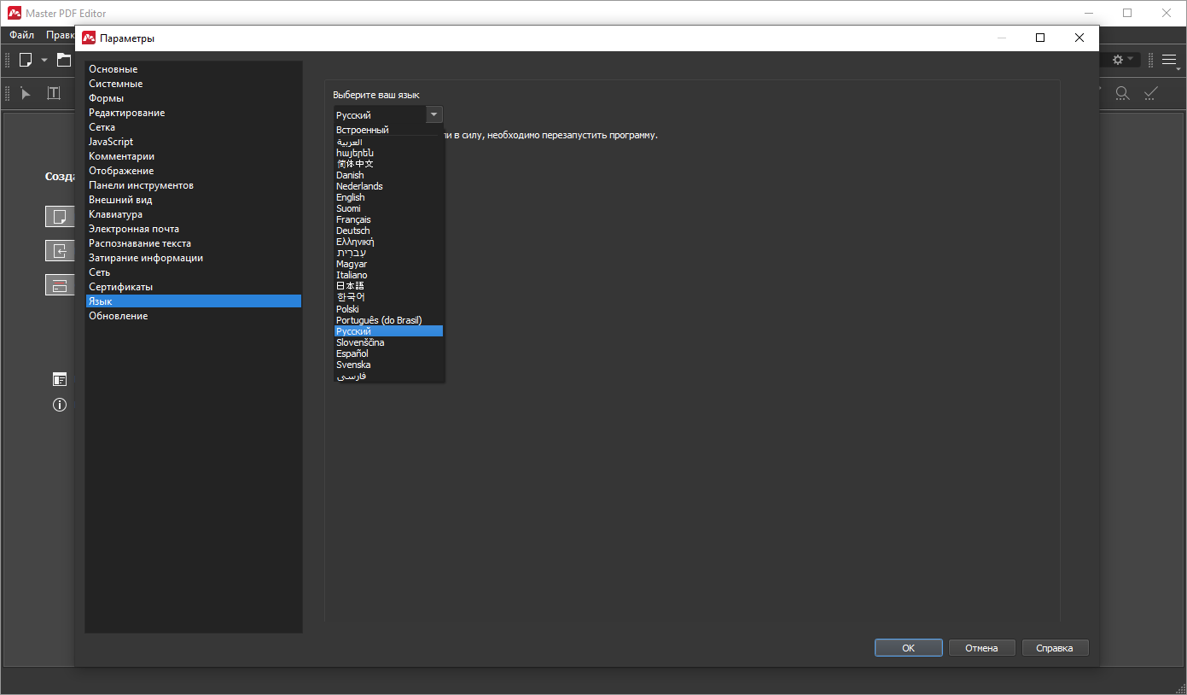
Task: Open the dropdown arrow beside the new document icon
Action: 44,60
